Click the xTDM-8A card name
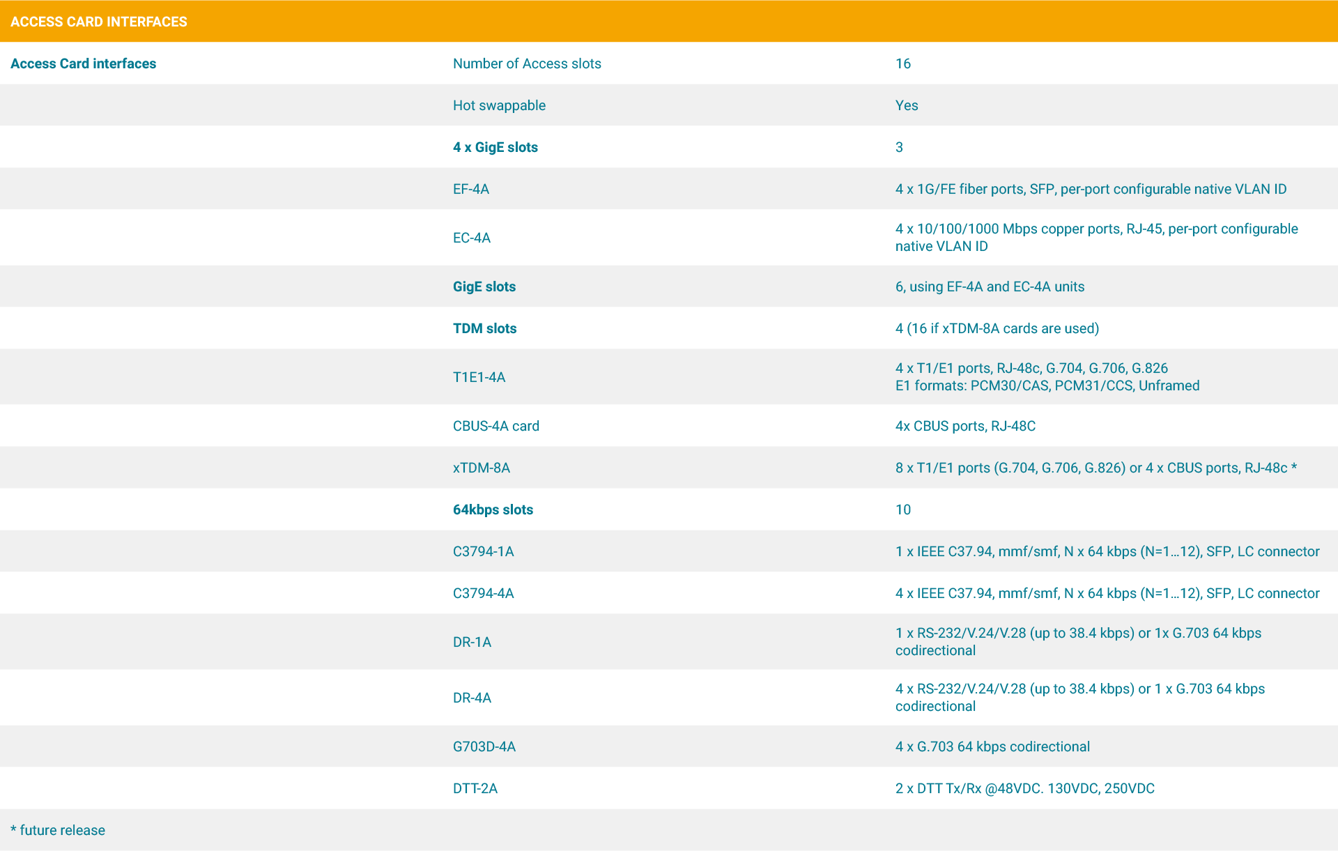 click(481, 468)
